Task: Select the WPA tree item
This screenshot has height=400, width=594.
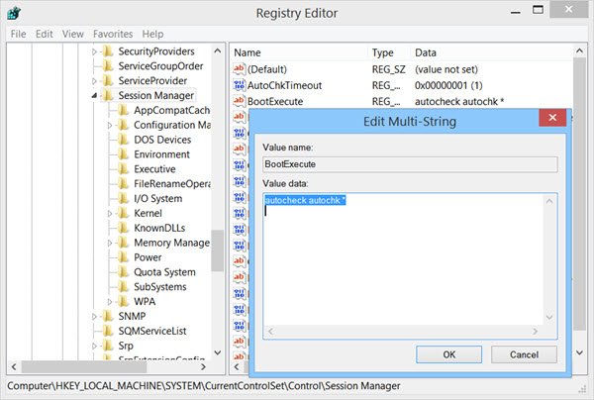Action: click(x=145, y=302)
